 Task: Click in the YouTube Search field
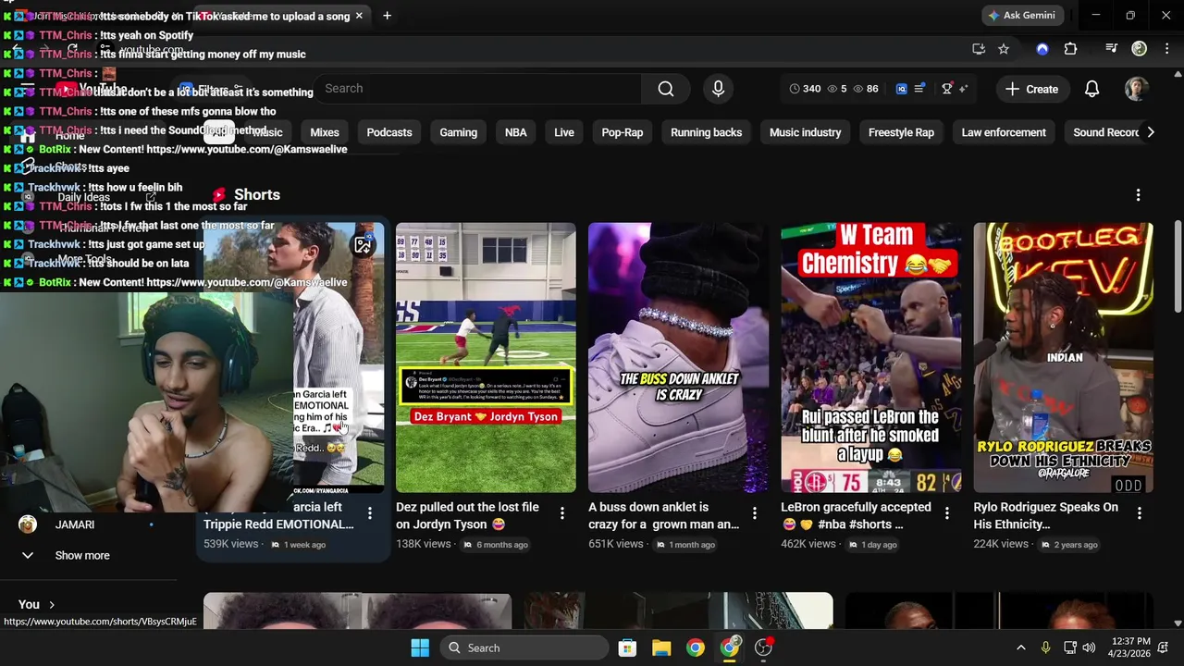[476, 89]
